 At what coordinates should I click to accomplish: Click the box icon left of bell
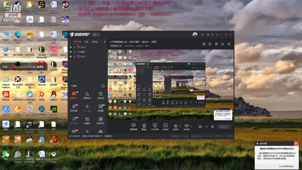pyautogui.click(x=216, y=44)
